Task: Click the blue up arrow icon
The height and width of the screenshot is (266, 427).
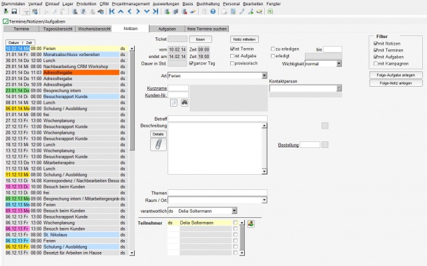Action: [121, 11]
